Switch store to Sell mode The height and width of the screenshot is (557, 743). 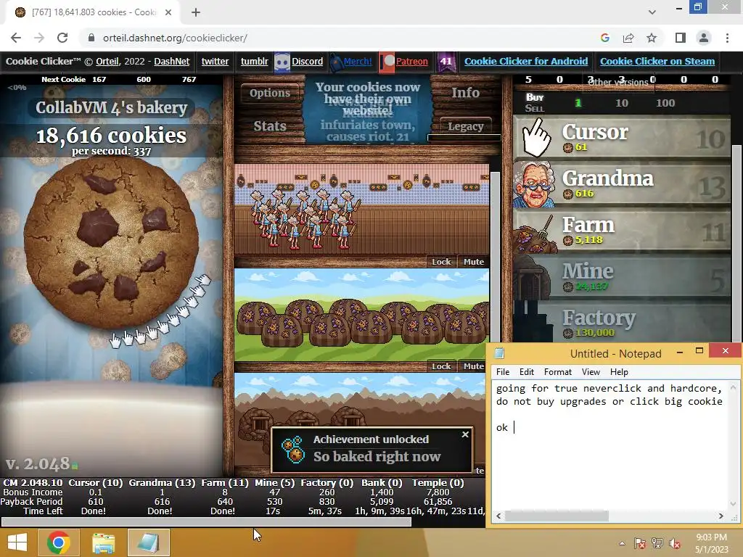[x=535, y=109]
